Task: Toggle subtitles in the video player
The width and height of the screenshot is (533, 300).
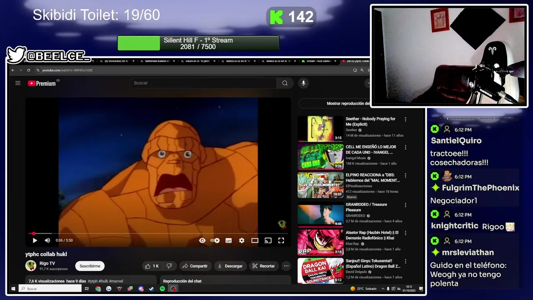Action: pos(229,240)
